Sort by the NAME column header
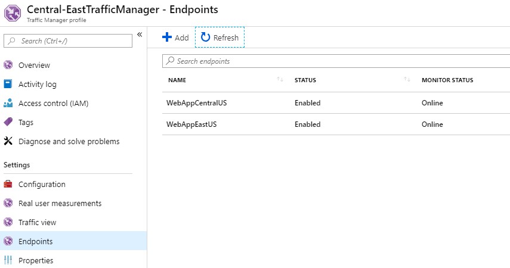The height and width of the screenshot is (268, 510). (177, 80)
